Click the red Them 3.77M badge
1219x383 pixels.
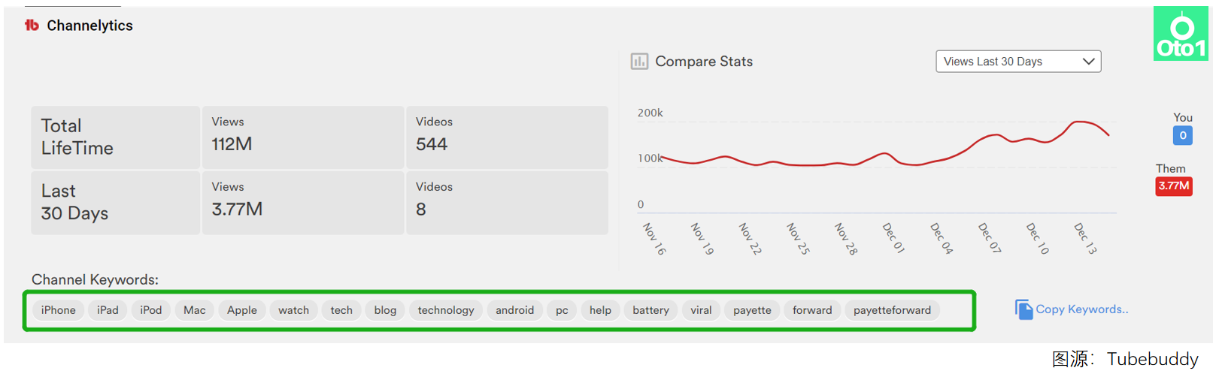point(1173,186)
